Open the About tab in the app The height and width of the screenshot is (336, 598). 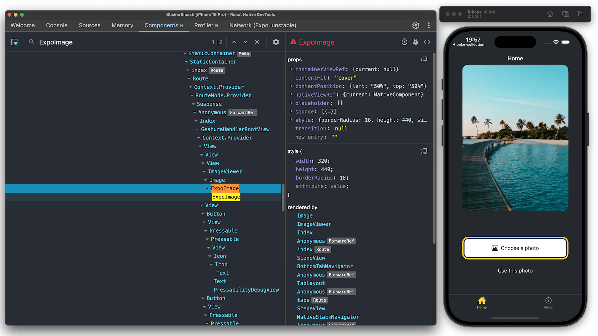pos(548,303)
